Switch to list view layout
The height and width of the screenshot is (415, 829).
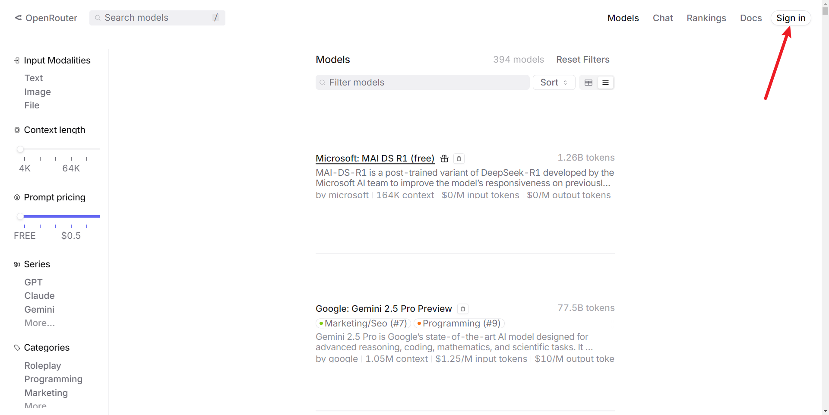606,82
